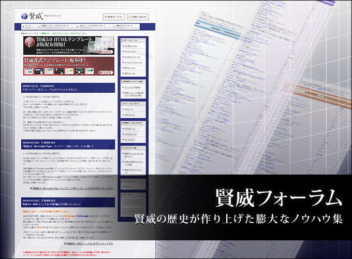Viewport: 352px width, 259px height.
Task: Click CLICK on the 賢威A式テンプレート banner
Action: click(106, 73)
